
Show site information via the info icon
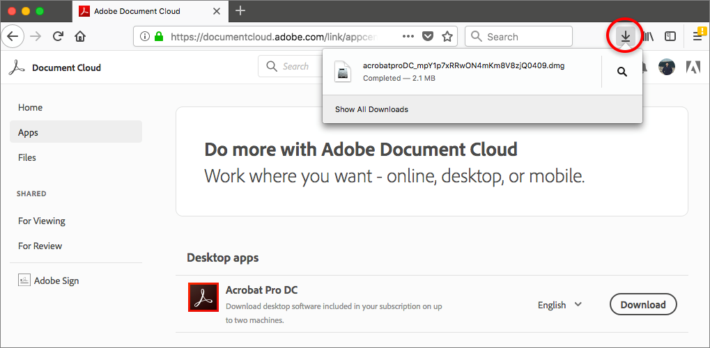click(x=144, y=37)
